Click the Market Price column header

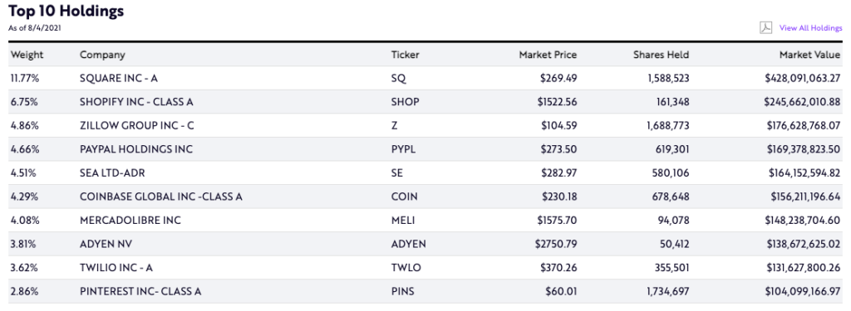pyautogui.click(x=548, y=55)
